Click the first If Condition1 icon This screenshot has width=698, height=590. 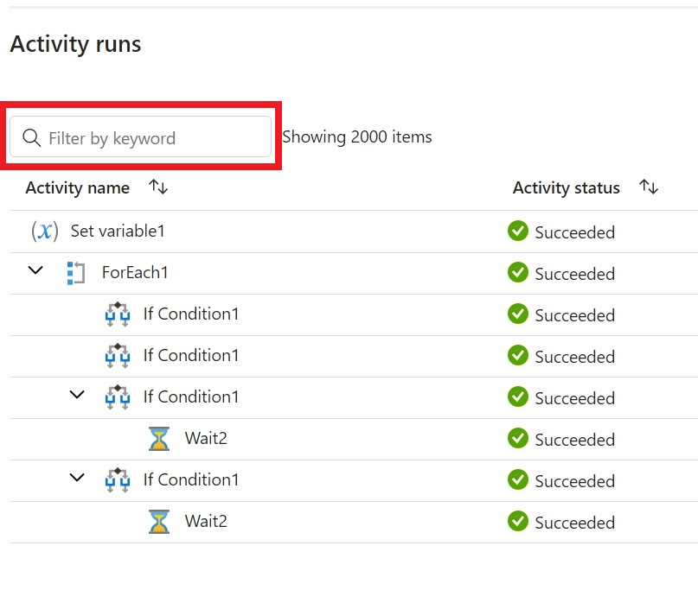point(117,314)
